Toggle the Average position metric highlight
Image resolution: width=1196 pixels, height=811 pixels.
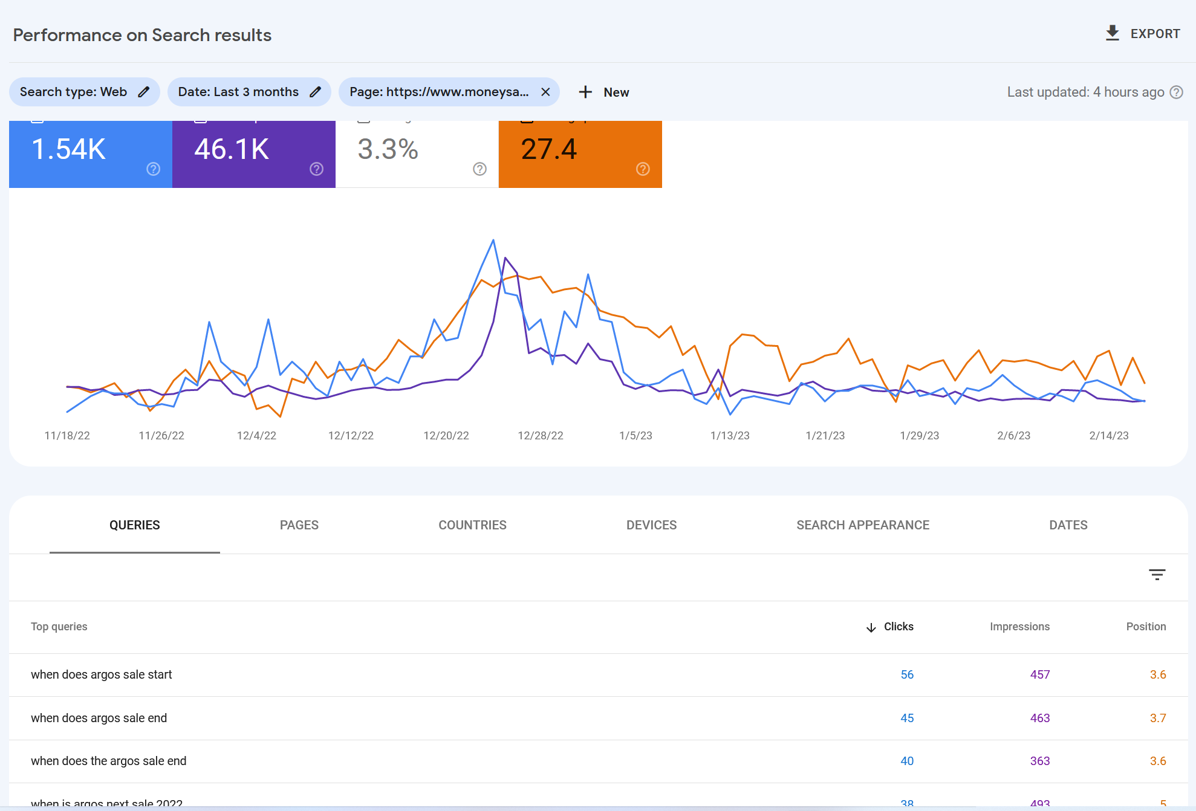pyautogui.click(x=580, y=149)
